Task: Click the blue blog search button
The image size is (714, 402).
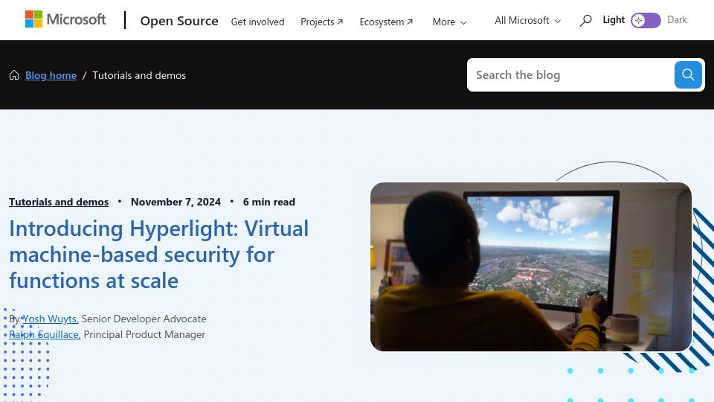Action: 688,74
